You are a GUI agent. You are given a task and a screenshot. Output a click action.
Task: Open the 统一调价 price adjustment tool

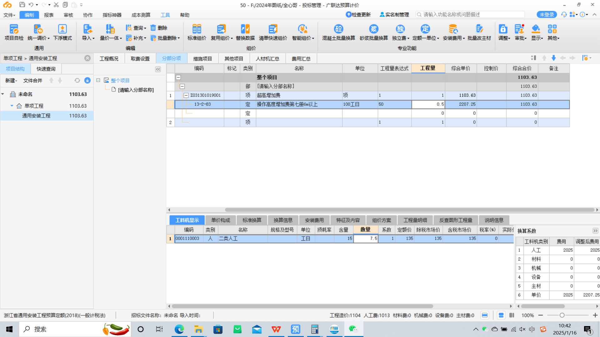coord(38,32)
